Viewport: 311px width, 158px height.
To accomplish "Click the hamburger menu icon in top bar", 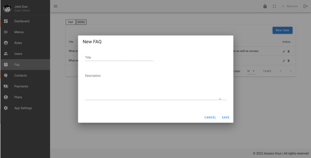I will point(55,6).
